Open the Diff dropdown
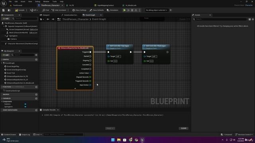Image resolution: width=255 pixels, height=143 pixels. pos(34,10)
